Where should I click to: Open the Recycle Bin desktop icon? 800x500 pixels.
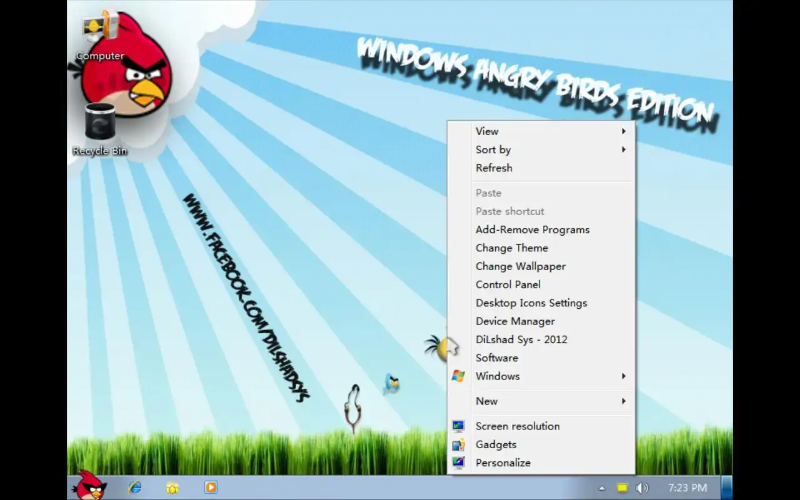(100, 129)
